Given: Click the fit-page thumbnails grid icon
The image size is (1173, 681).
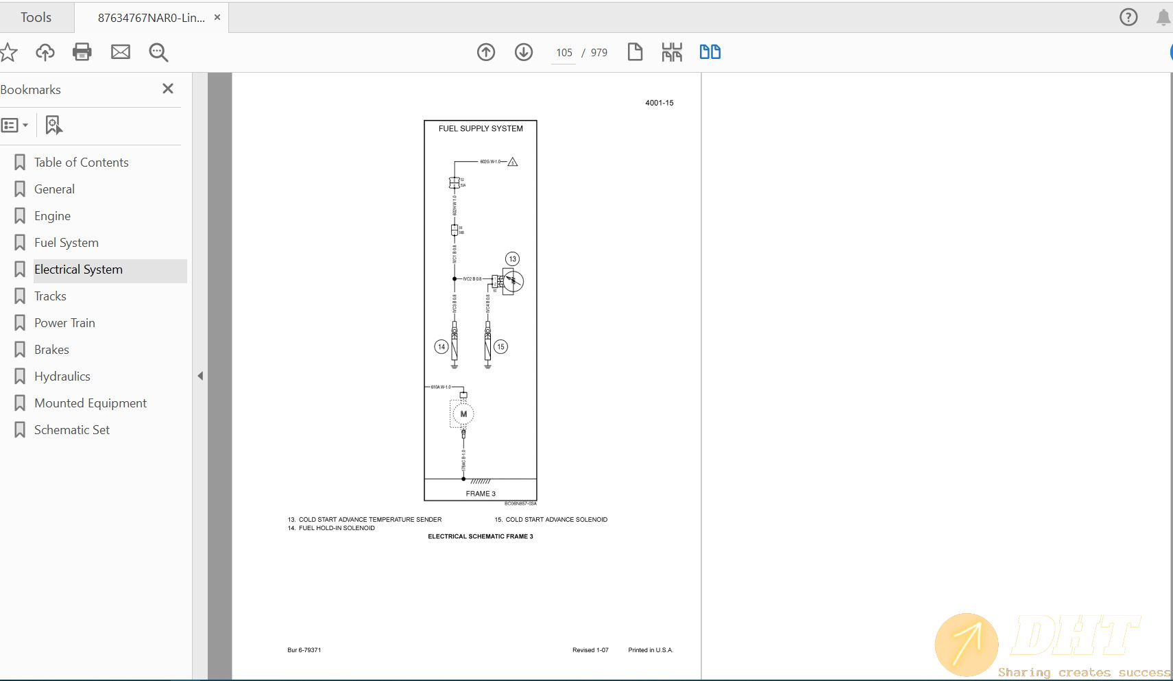Looking at the screenshot, I should pos(672,52).
